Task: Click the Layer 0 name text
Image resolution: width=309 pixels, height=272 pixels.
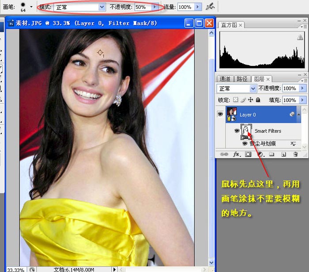Action: pyautogui.click(x=248, y=115)
